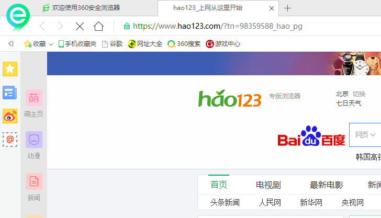This screenshot has width=381, height=218.
Task: Open the 谷歌 bookmark
Action: pos(112,44)
